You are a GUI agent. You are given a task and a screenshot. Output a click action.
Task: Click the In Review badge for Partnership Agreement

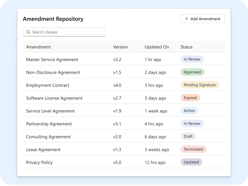(192, 123)
